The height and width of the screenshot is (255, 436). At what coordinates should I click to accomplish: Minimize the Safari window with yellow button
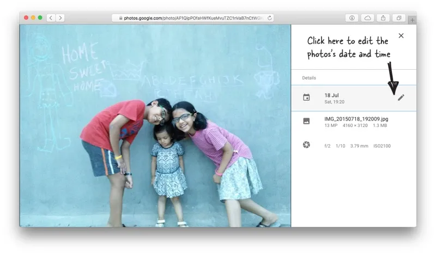(x=33, y=18)
